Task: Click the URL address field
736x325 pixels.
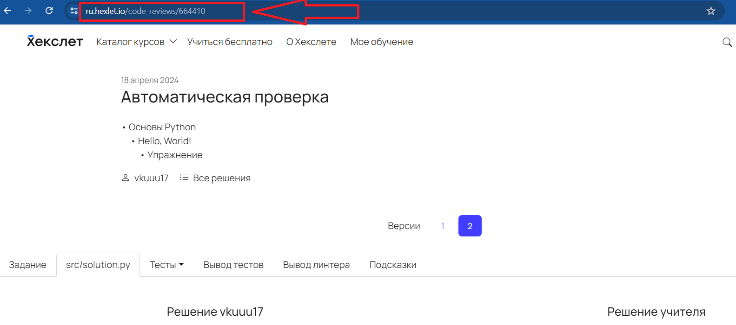Action: pyautogui.click(x=162, y=11)
